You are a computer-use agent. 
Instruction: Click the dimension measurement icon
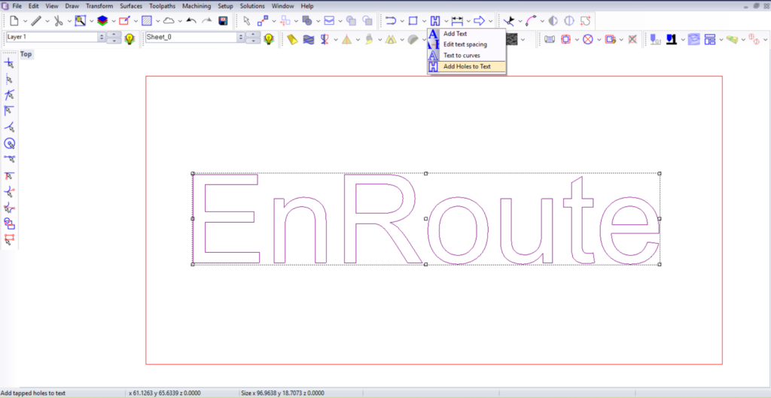(457, 21)
